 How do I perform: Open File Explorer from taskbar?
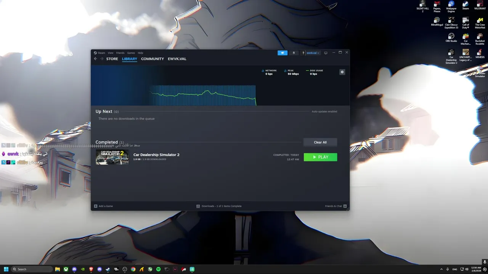click(x=58, y=269)
